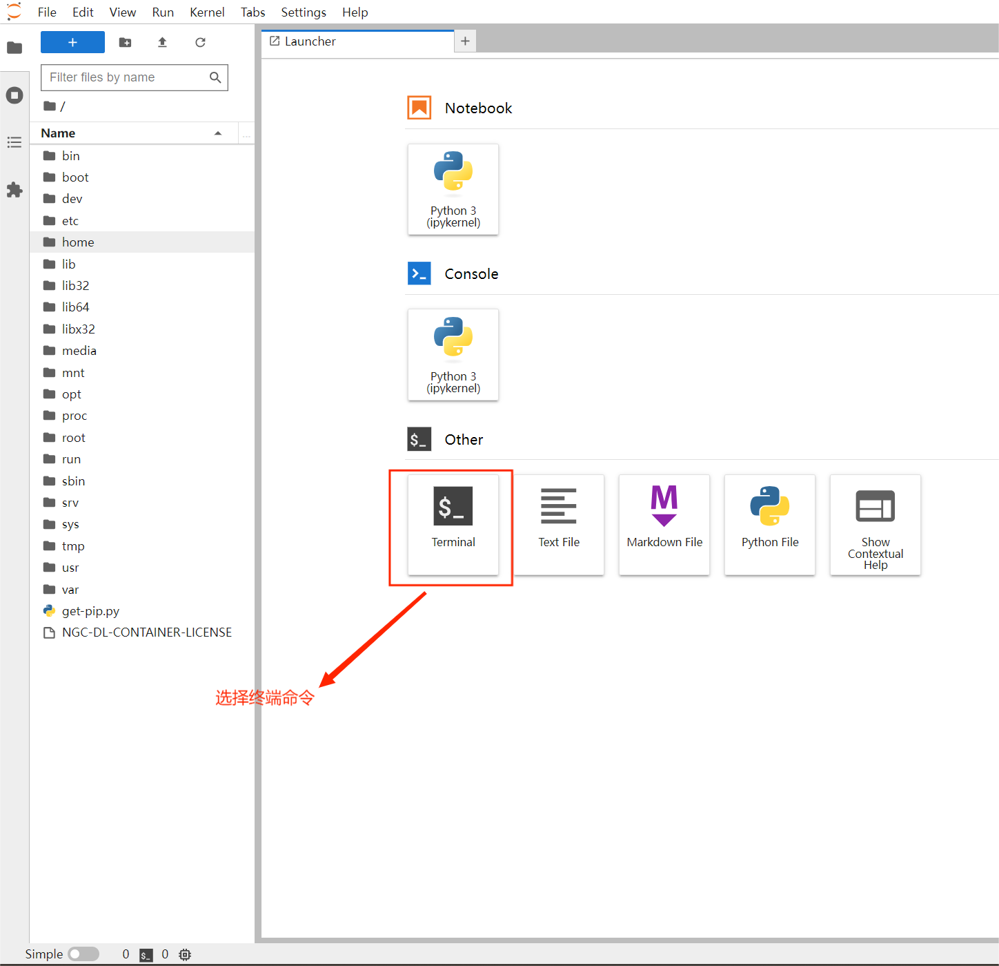The height and width of the screenshot is (966, 999).
Task: Open the Tabs menu
Action: (x=253, y=12)
